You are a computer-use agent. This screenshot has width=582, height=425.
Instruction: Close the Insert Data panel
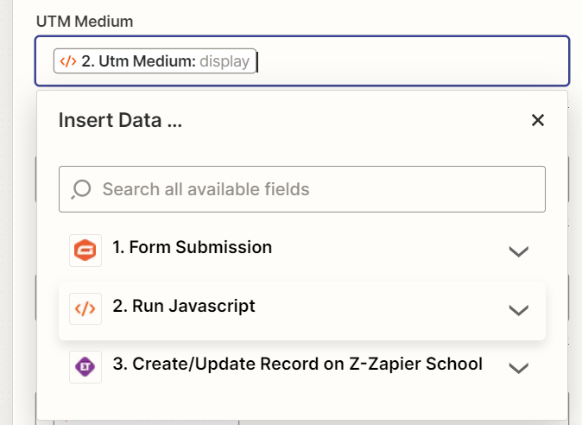(537, 120)
